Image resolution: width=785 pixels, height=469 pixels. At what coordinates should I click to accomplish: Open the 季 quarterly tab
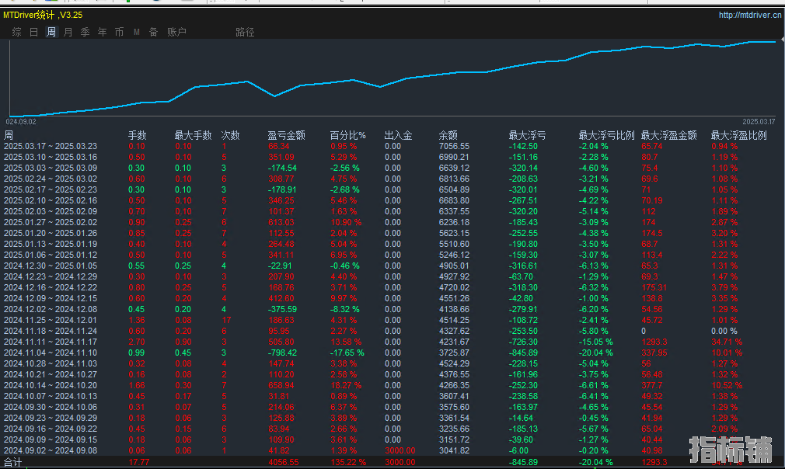(85, 32)
